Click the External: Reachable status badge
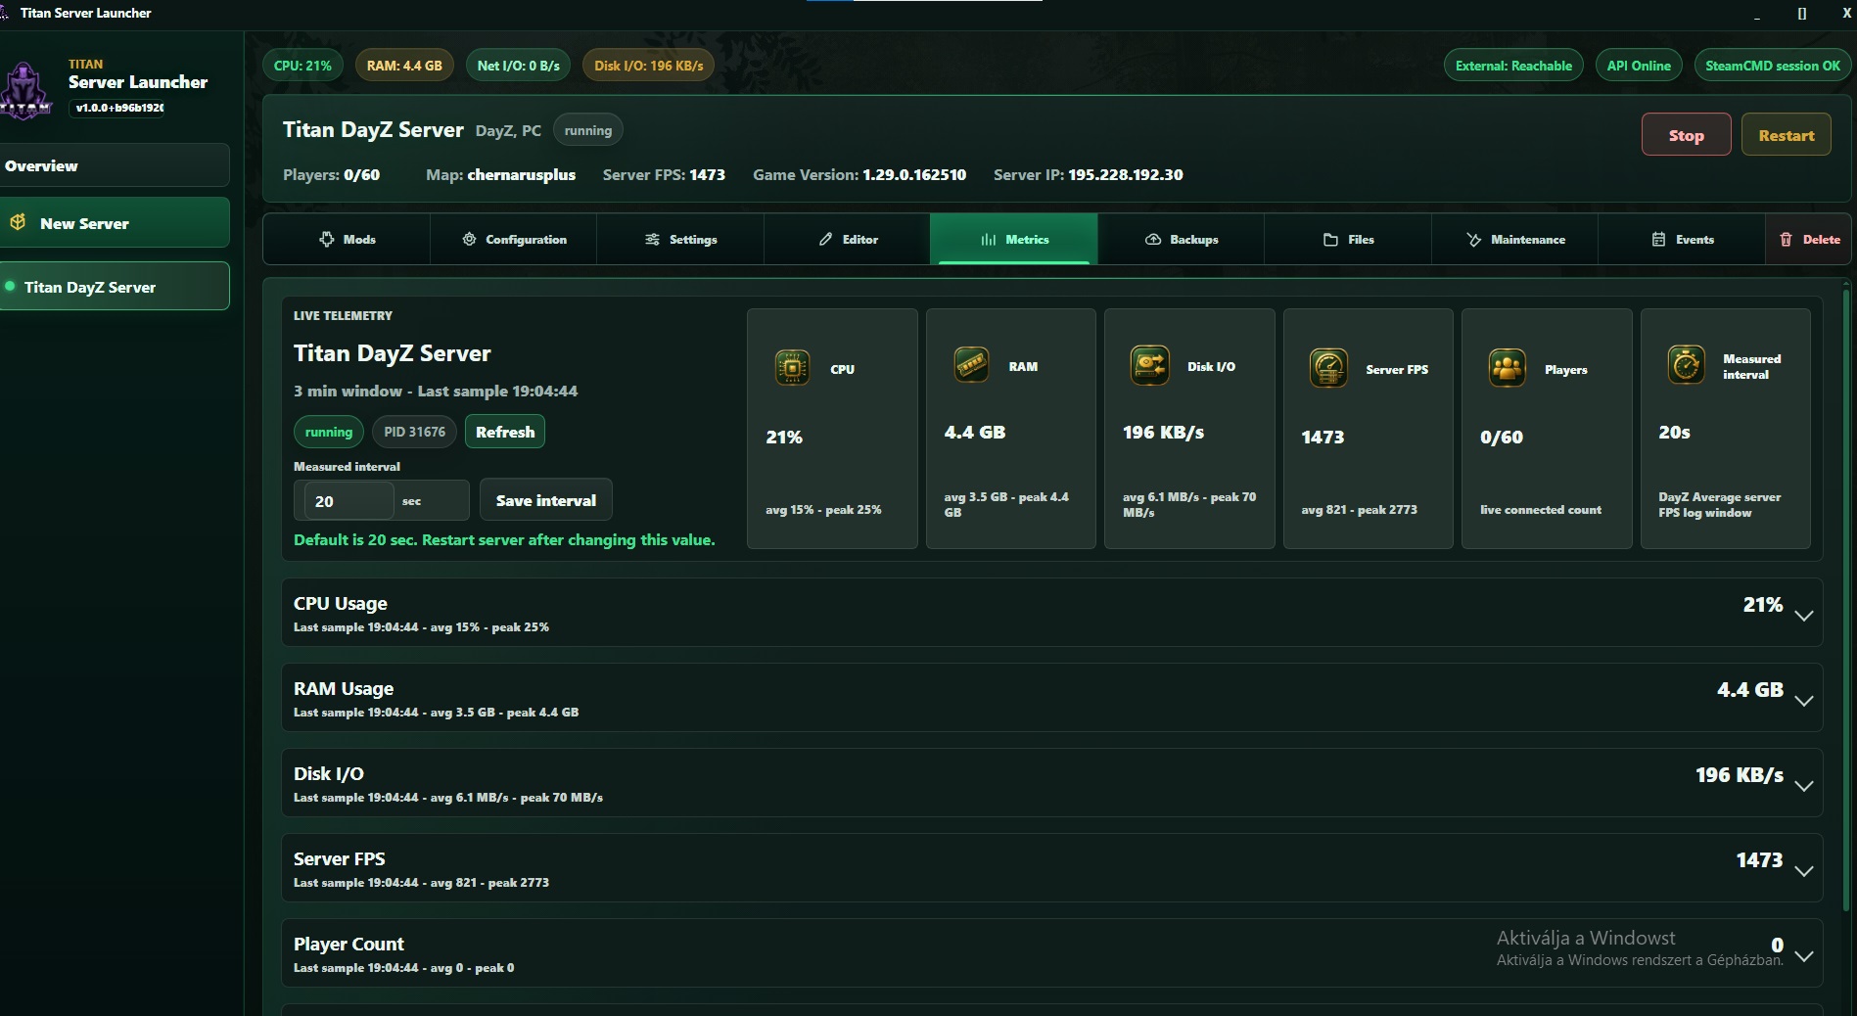This screenshot has height=1016, width=1857. pos(1513,66)
